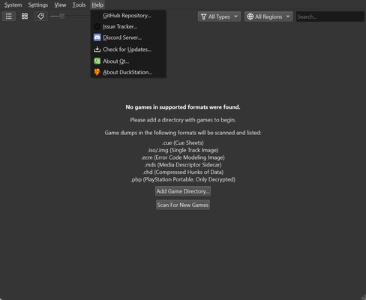Click the bug icon beside Issue Tracker

pyautogui.click(x=97, y=26)
